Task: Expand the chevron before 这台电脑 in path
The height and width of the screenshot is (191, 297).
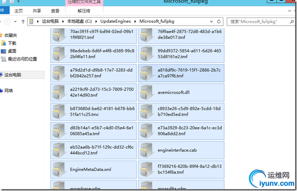Action: pyautogui.click(x=38, y=21)
